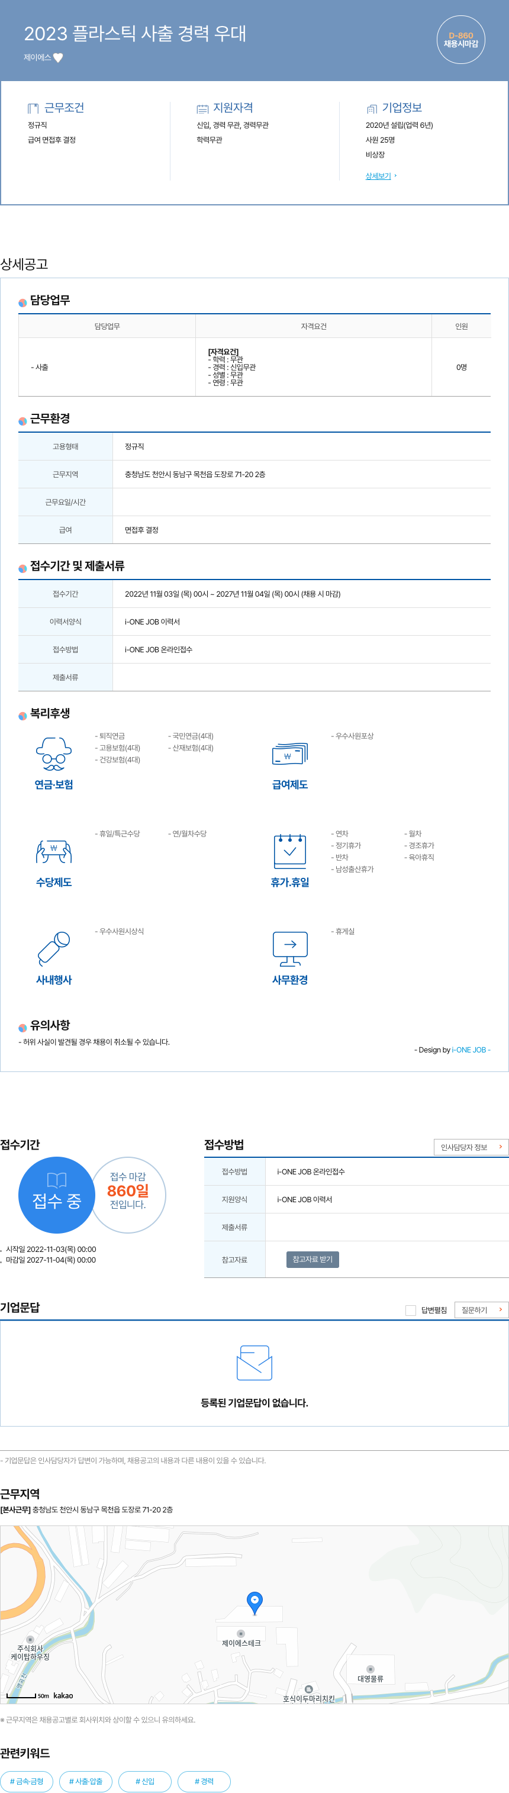
Task: Click the 접수 중 status circle
Action: point(56,1195)
